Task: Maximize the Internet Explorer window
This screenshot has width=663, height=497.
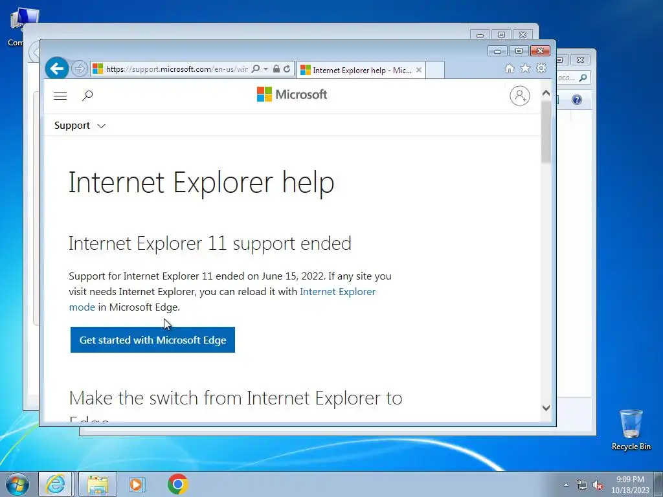Action: pyautogui.click(x=519, y=51)
